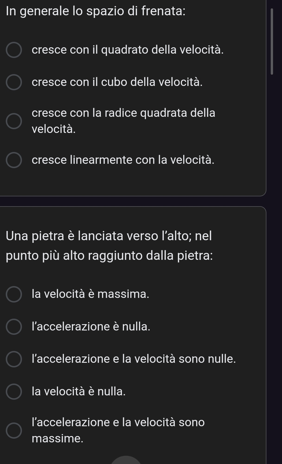Click the answer text 'l'accelerazione e la velocità sono nulle.'

(134, 359)
